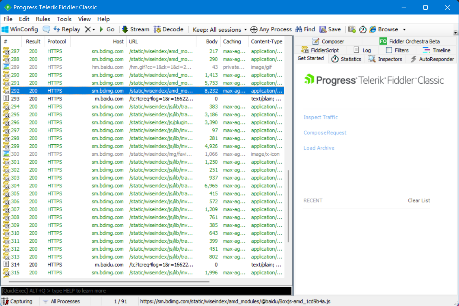
Task: Toggle Stream mode in the toolbar
Action: [x=136, y=29]
